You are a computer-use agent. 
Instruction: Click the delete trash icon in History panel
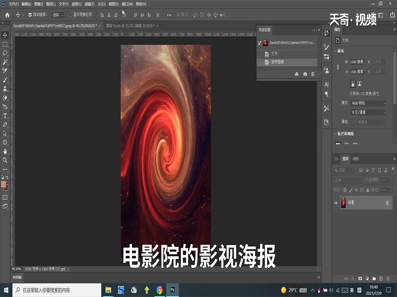click(312, 73)
